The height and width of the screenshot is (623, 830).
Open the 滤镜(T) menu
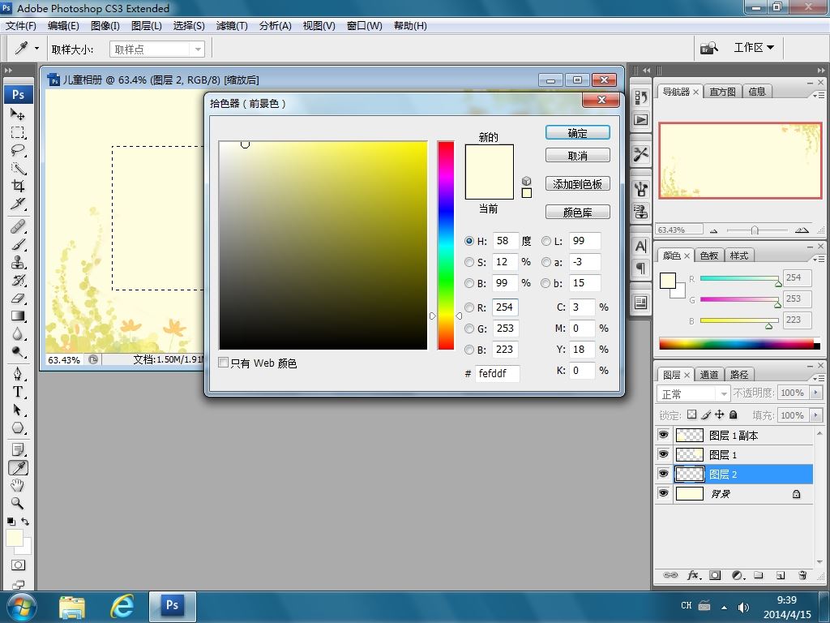(x=232, y=25)
